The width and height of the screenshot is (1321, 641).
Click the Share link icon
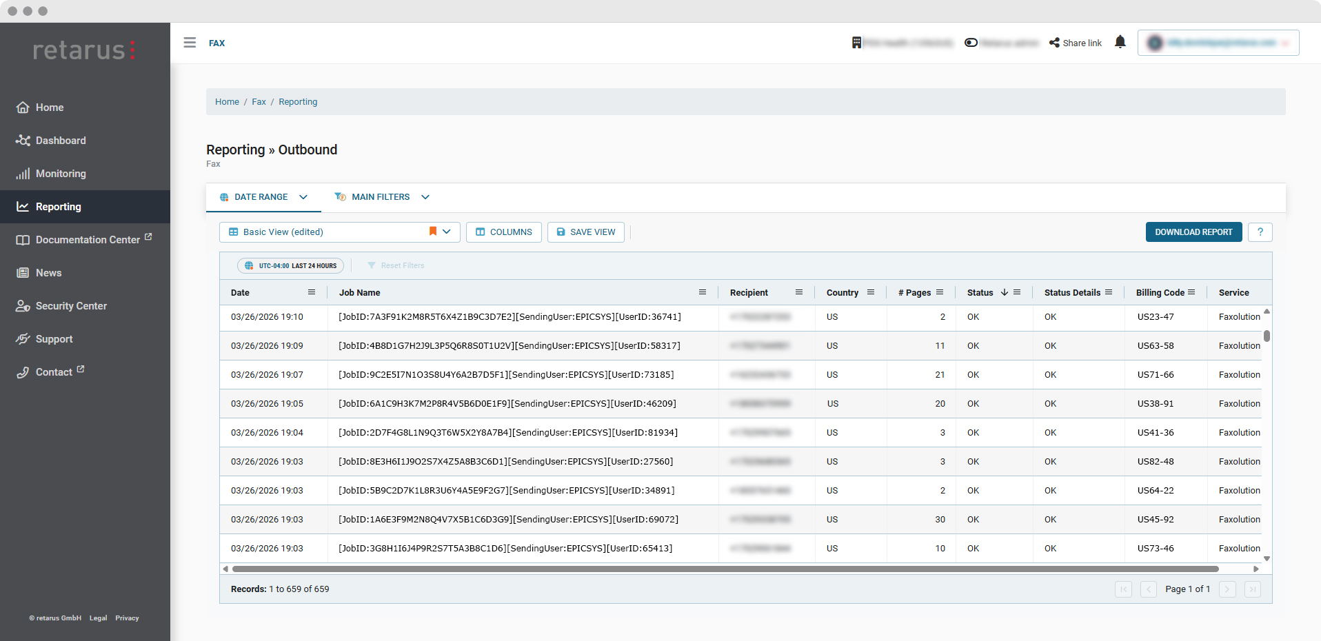1054,43
